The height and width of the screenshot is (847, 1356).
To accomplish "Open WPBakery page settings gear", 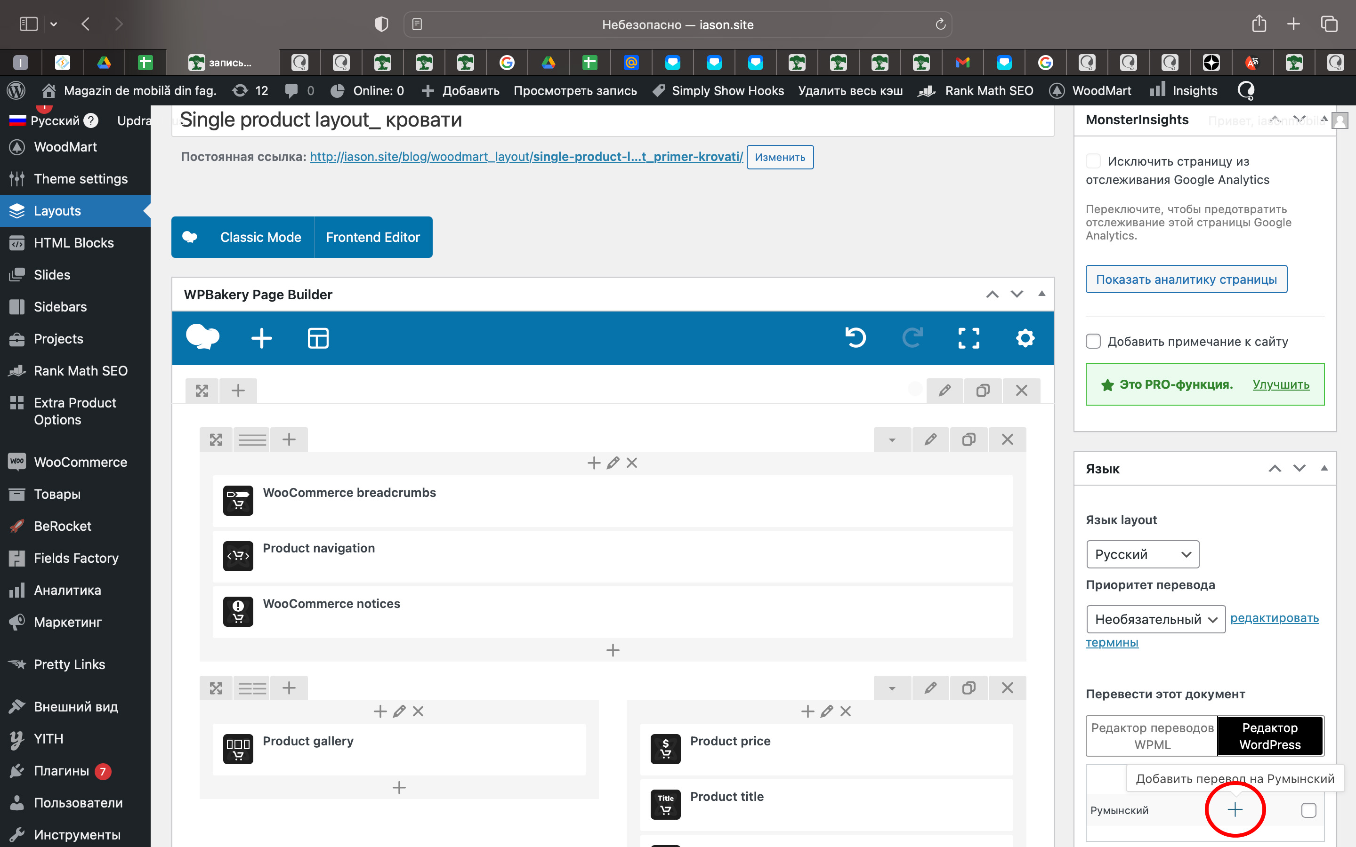I will [1025, 338].
